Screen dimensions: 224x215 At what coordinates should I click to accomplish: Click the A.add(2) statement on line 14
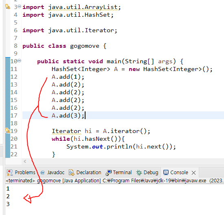pyautogui.click(x=68, y=92)
